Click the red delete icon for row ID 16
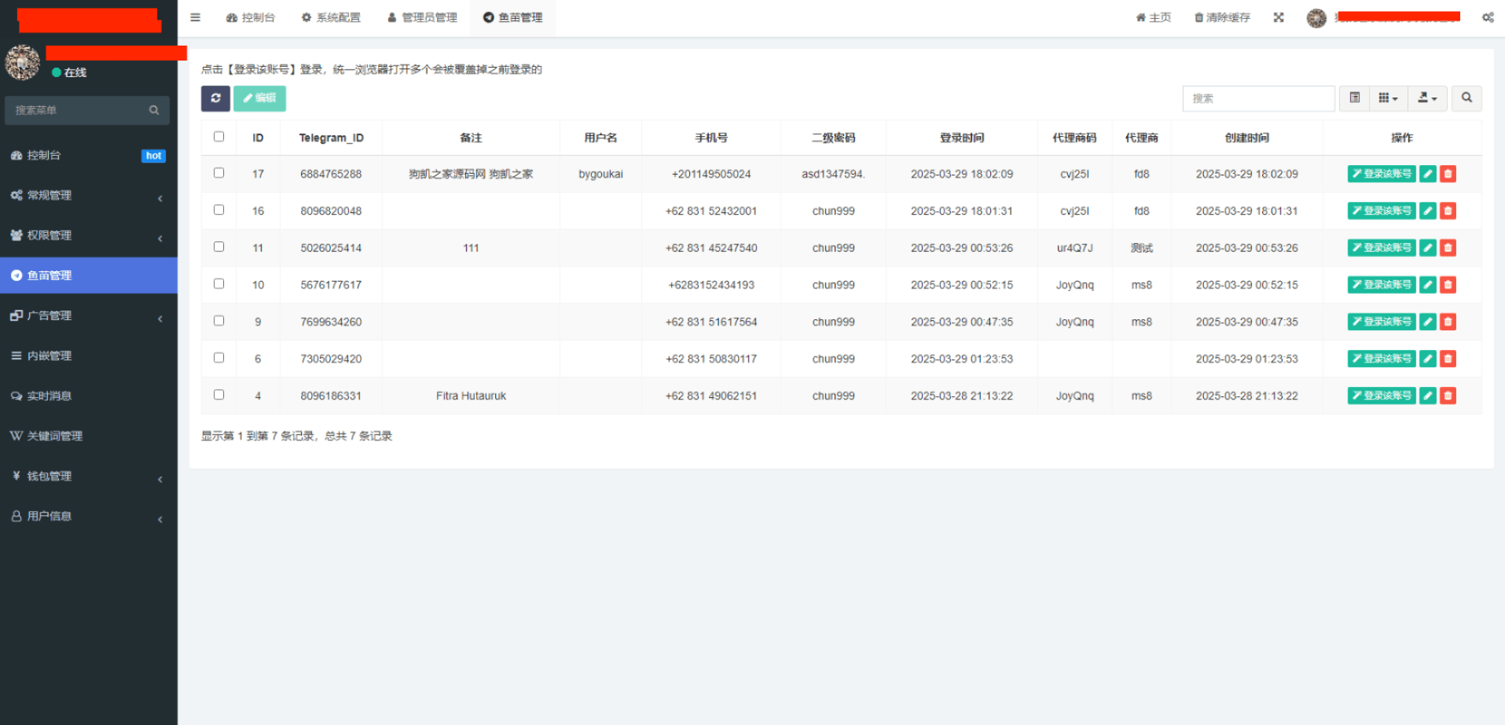The width and height of the screenshot is (1505, 725). [x=1448, y=211]
